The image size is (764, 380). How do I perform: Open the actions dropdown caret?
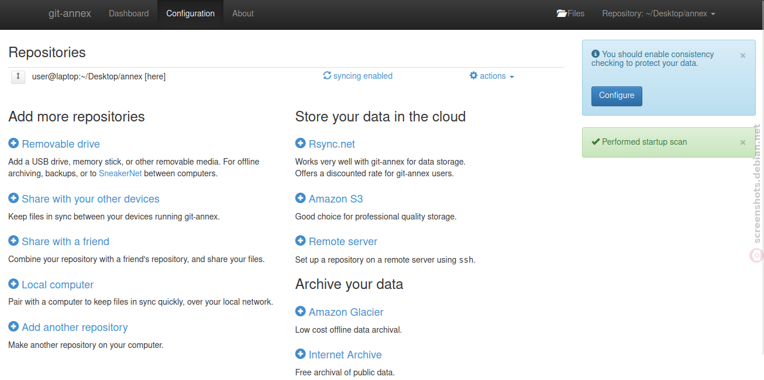click(512, 77)
